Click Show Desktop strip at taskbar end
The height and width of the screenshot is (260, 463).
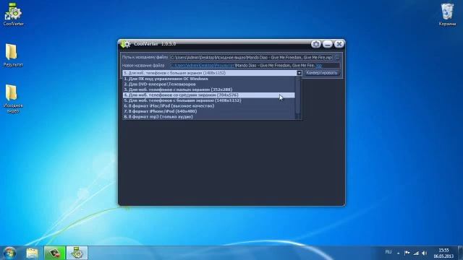coord(460,253)
